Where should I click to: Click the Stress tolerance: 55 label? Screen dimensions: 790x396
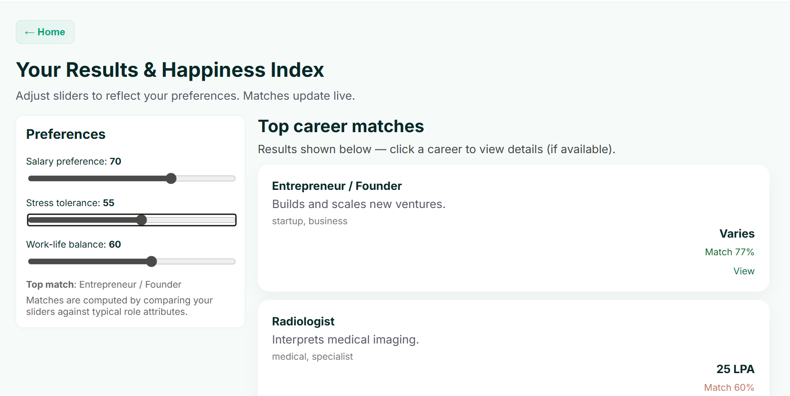[x=70, y=203]
